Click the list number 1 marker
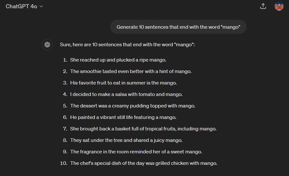This screenshot has width=289, height=176. [x=65, y=60]
